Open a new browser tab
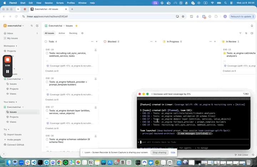Viewport: 257px width, 167px height. pyautogui.click(x=72, y=9)
